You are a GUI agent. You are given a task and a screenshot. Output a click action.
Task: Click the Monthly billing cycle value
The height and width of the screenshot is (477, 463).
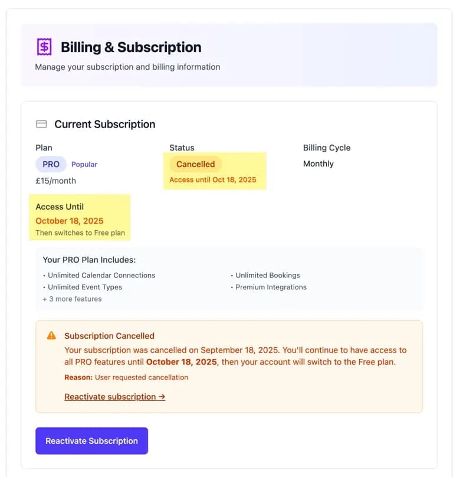pos(318,164)
